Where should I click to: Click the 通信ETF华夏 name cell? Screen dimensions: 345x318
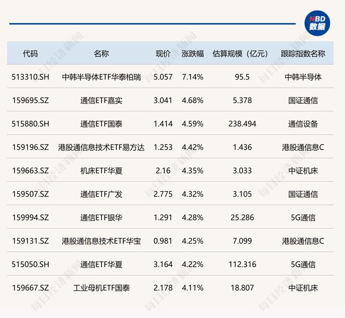pos(101,265)
